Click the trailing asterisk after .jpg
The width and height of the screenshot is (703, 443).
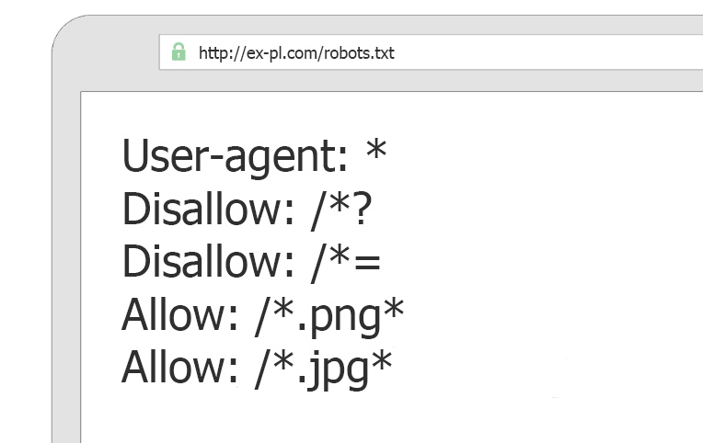[382, 361]
